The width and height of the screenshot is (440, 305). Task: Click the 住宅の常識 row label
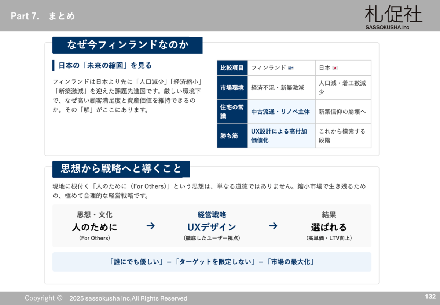click(x=232, y=112)
